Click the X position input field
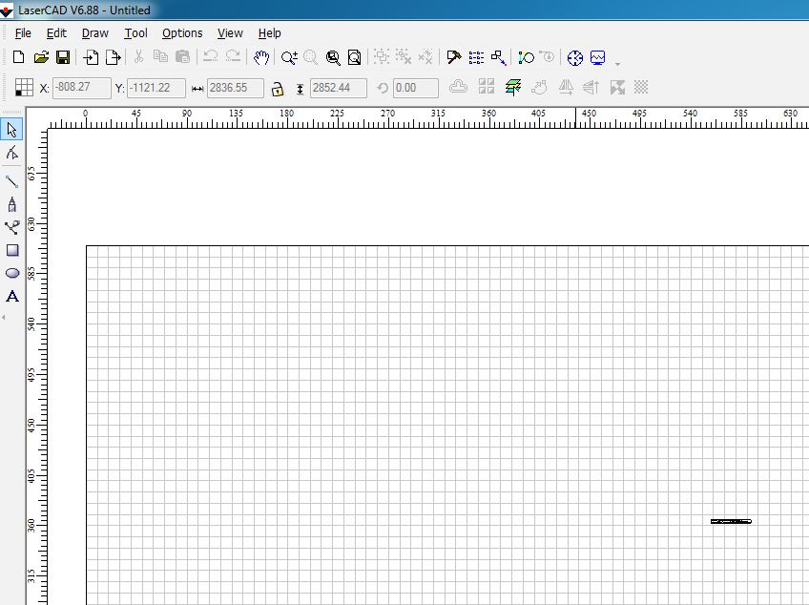This screenshot has width=809, height=605. coord(81,88)
